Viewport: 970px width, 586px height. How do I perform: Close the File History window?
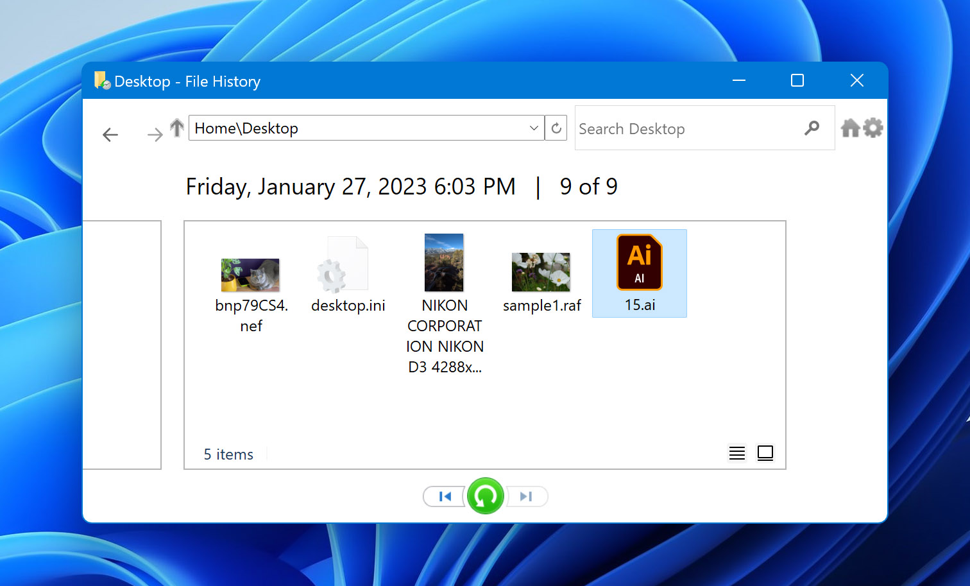pos(857,80)
